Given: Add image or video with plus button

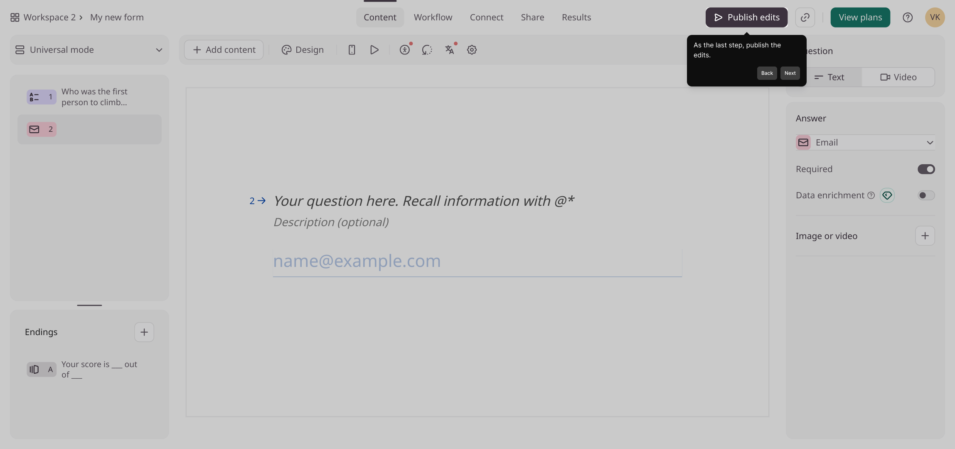Looking at the screenshot, I should pyautogui.click(x=925, y=236).
